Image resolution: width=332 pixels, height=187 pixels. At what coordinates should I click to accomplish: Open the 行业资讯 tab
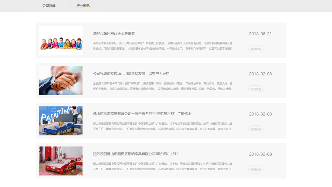coord(83,5)
